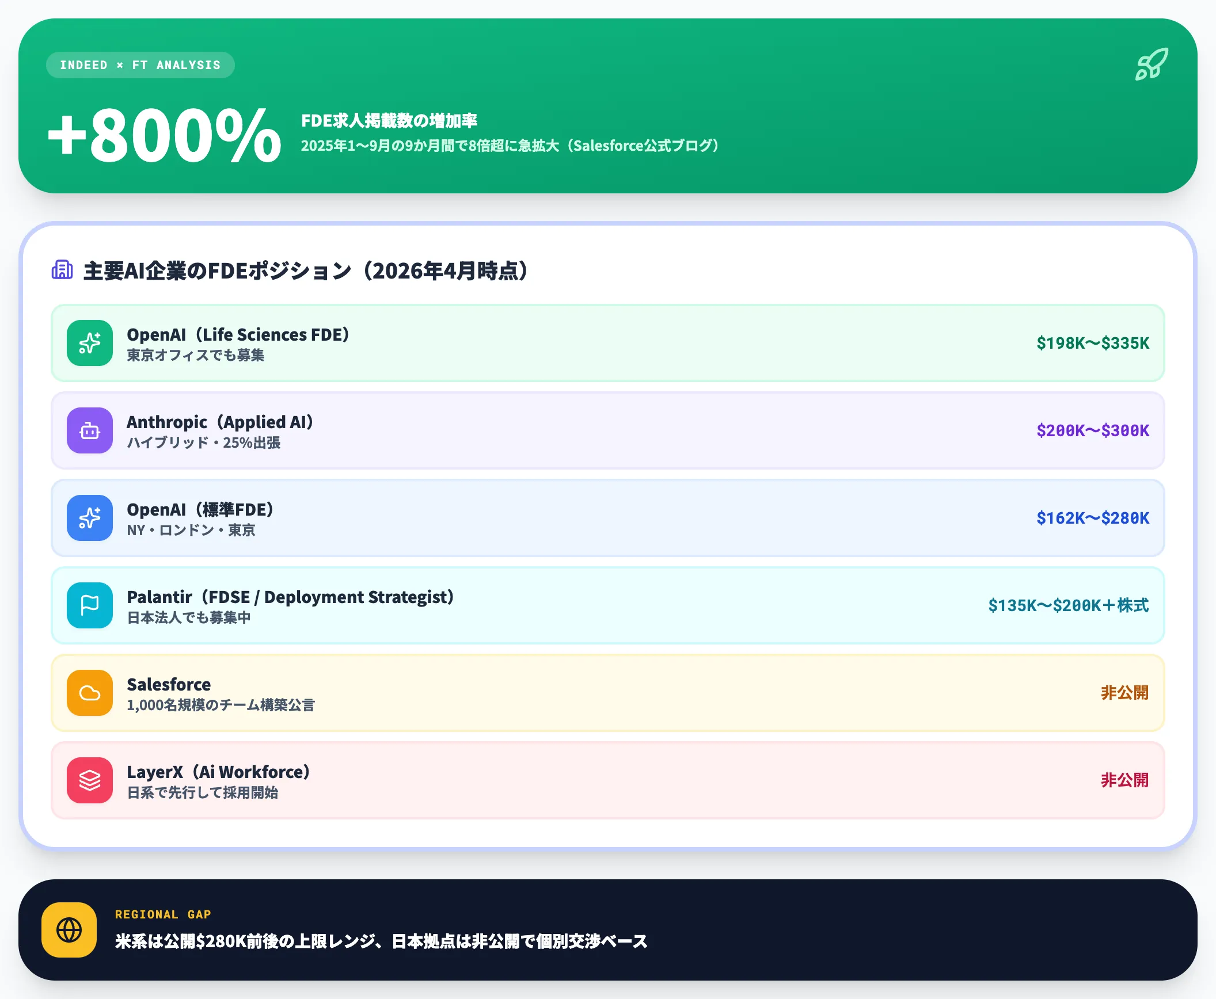The height and width of the screenshot is (999, 1216).
Task: Click the red layers icon for LayerX
Action: coord(90,780)
